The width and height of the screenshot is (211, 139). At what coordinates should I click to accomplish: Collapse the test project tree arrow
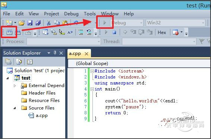[8, 78]
